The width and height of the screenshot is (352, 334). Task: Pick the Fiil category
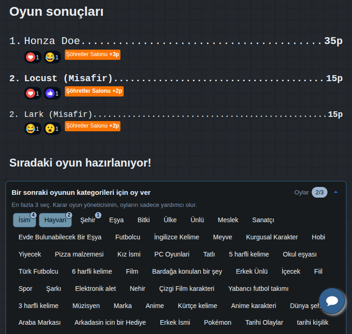click(318, 271)
